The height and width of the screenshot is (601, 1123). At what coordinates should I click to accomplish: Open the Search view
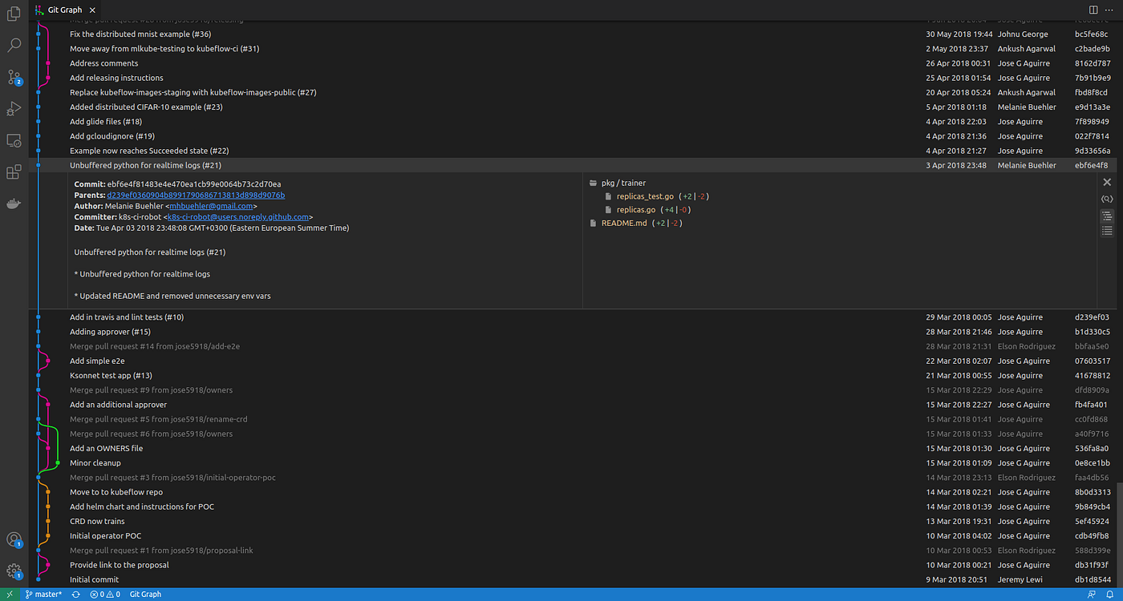pyautogui.click(x=14, y=45)
